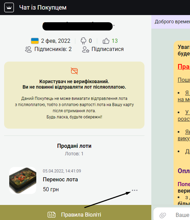Viewport: 190px width, 220px height.
Task: Click the crossed-out card unverified icon
Action: coord(74,71)
